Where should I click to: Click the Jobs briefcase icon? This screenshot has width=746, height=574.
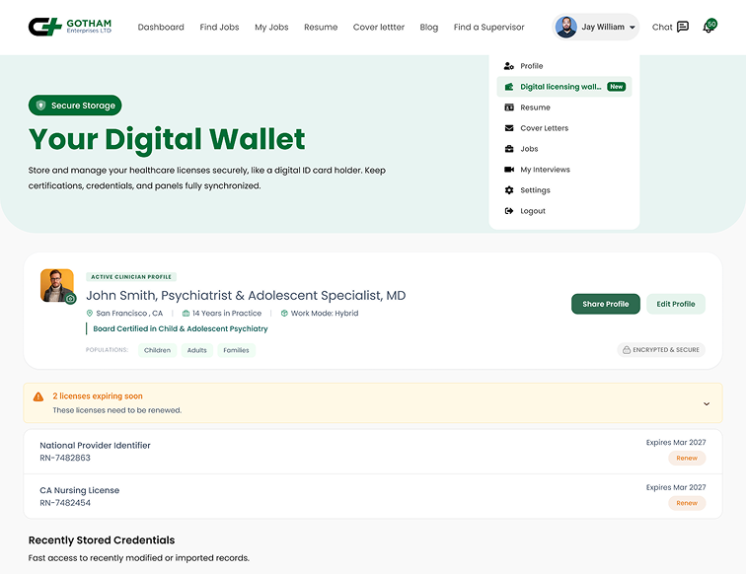click(509, 149)
